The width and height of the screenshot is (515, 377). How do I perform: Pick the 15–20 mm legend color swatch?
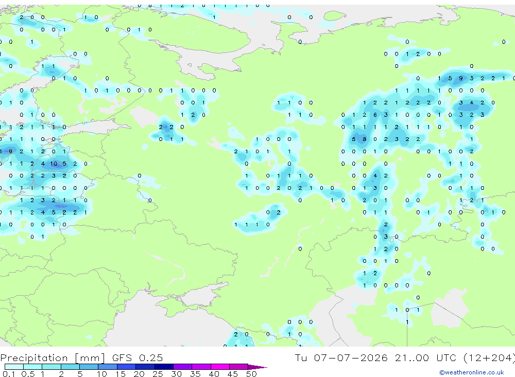(x=127, y=367)
